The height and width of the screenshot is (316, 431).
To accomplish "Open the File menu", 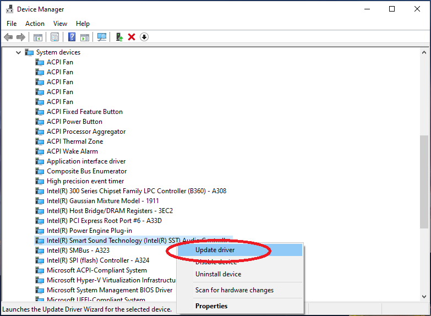I will coord(12,24).
